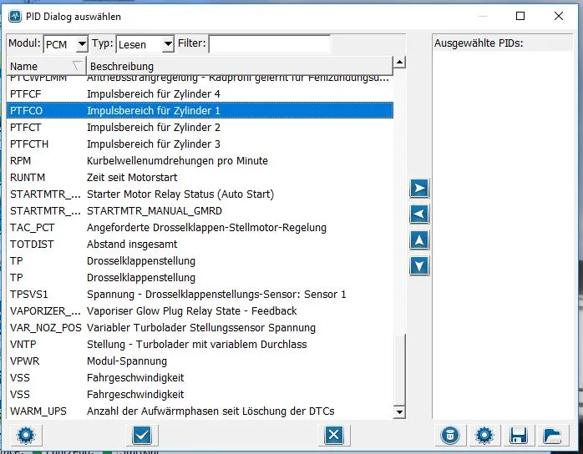Cancel dialog with the blue X button

(332, 434)
